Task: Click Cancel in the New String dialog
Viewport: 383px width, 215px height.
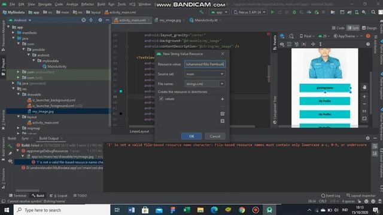Action: pyautogui.click(x=215, y=136)
